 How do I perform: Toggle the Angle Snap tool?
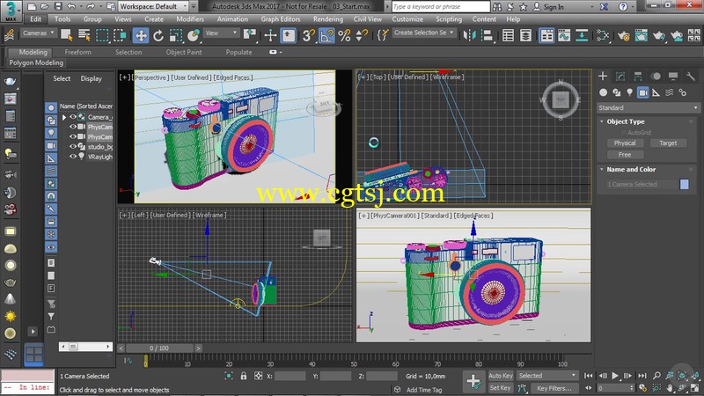(326, 35)
